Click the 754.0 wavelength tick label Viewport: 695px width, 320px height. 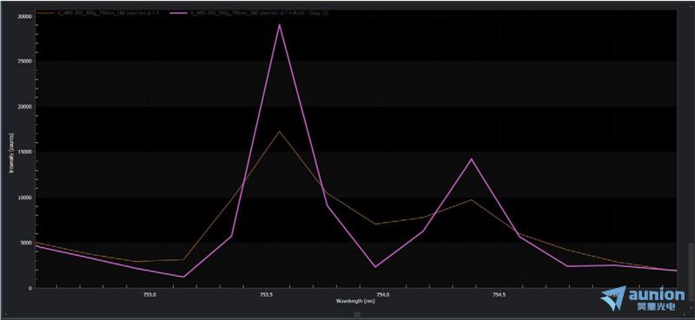[382, 295]
